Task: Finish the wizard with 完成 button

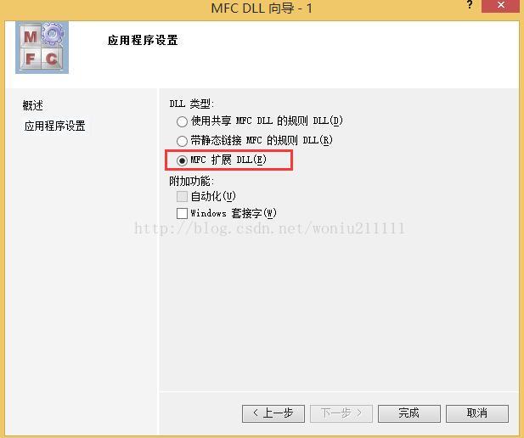Action: tap(409, 413)
